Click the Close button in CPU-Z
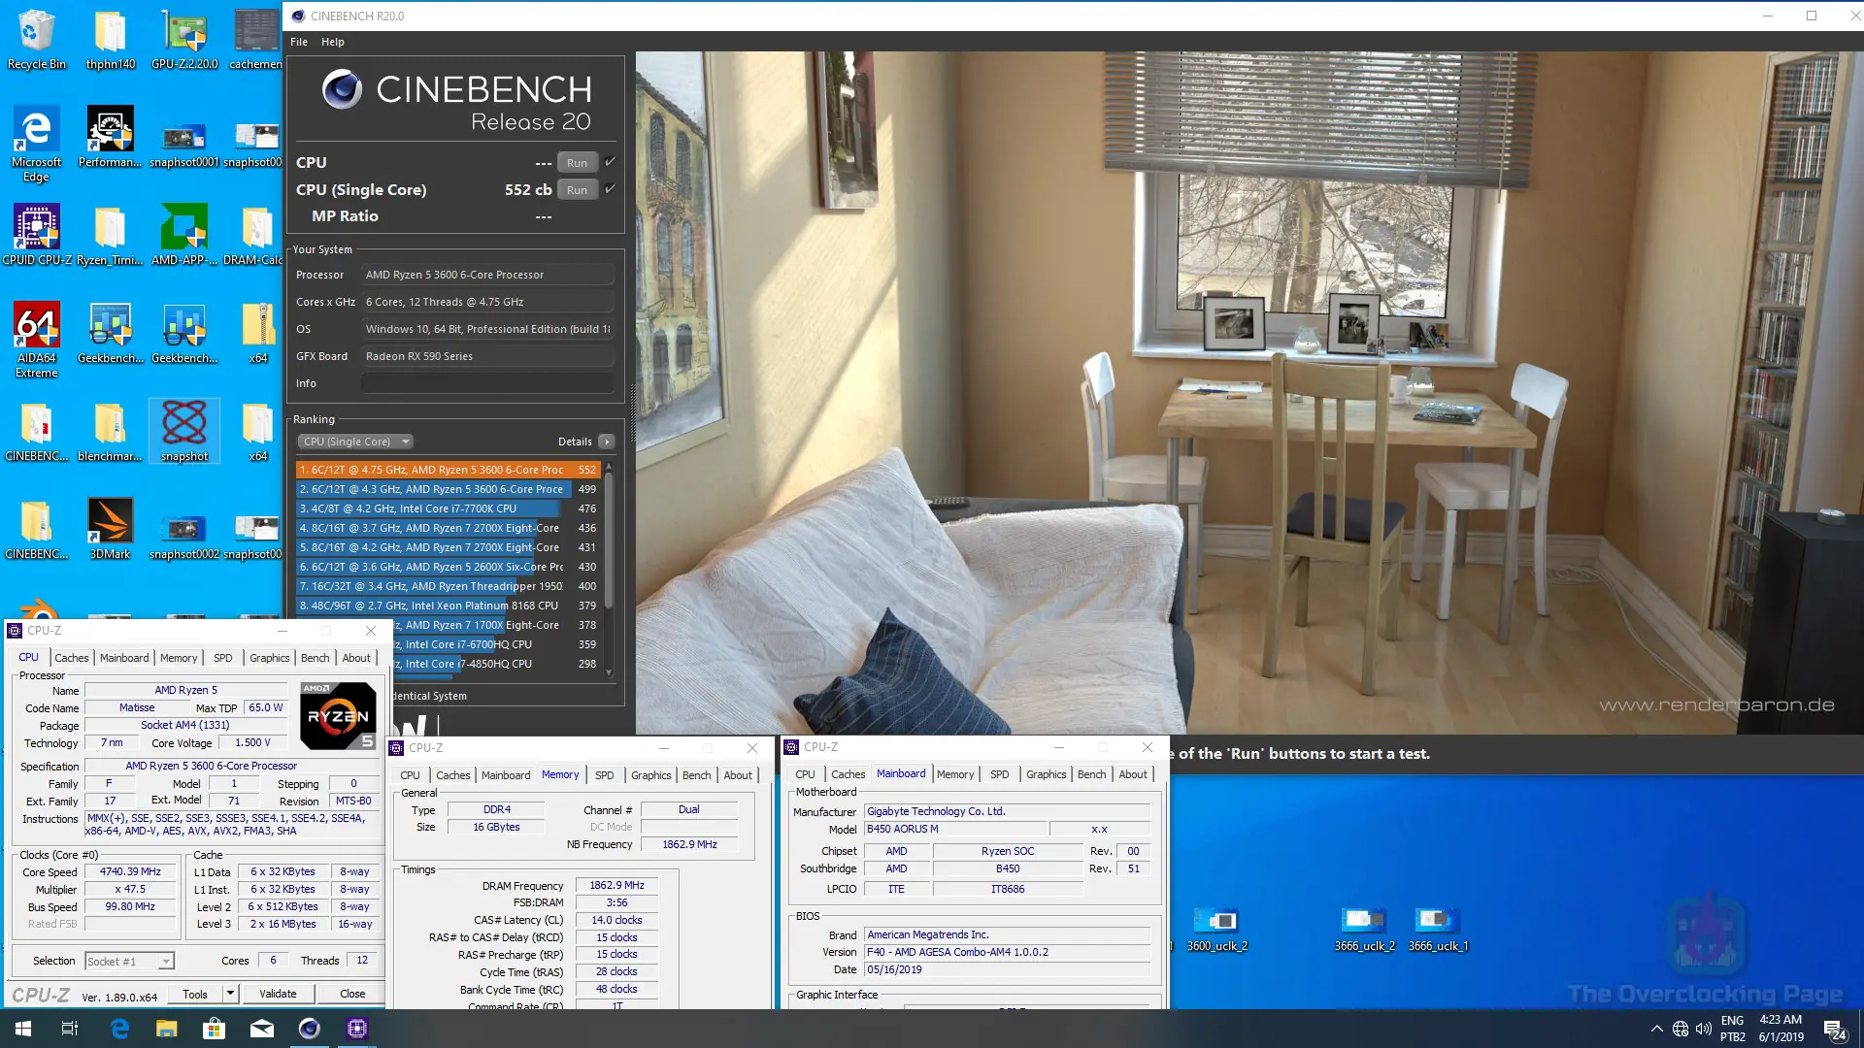The height and width of the screenshot is (1048, 1864). [x=352, y=994]
